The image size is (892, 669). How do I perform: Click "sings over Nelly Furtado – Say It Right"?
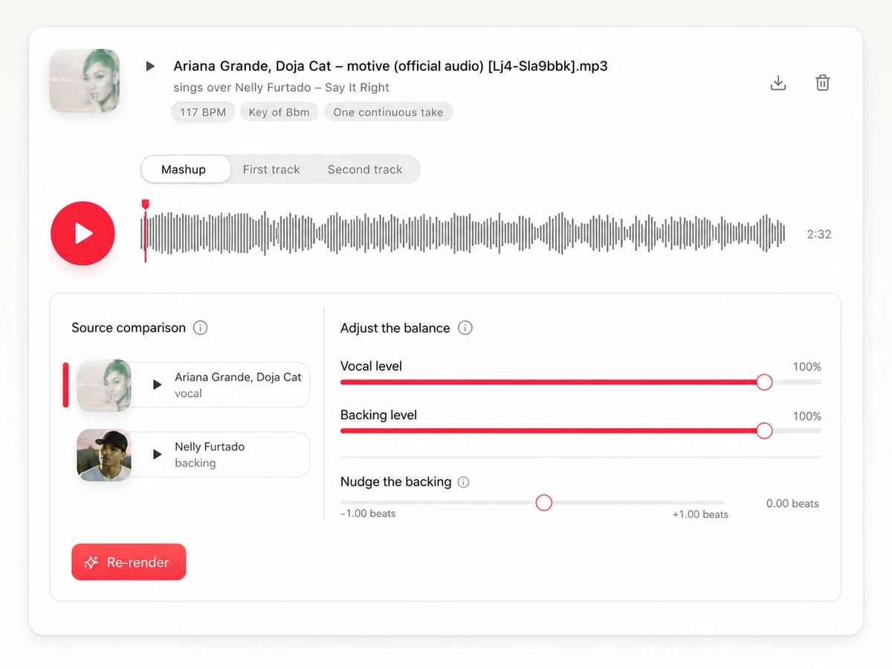click(282, 88)
